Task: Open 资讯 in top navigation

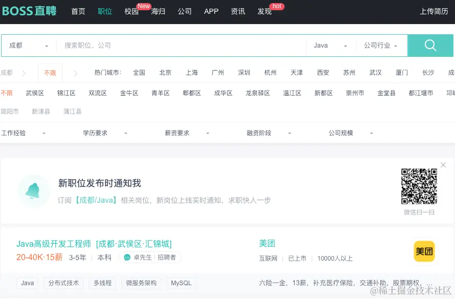Action: click(238, 11)
